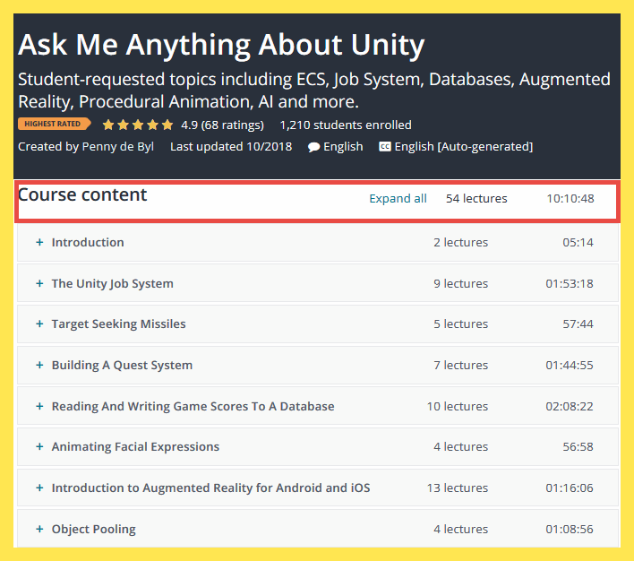Image resolution: width=634 pixels, height=561 pixels.
Task: Click the Ask Me Anything About Unity title
Action: click(221, 45)
